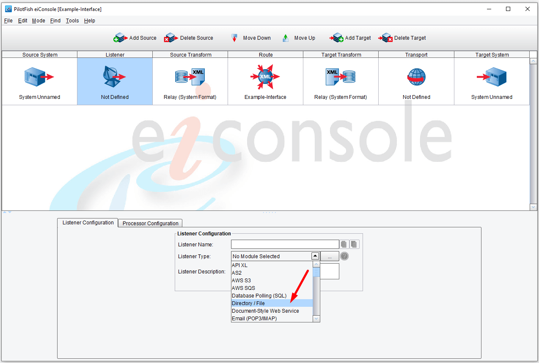The height and width of the screenshot is (363, 539).
Task: Click the Example-Interface label under Route
Action: (x=265, y=97)
